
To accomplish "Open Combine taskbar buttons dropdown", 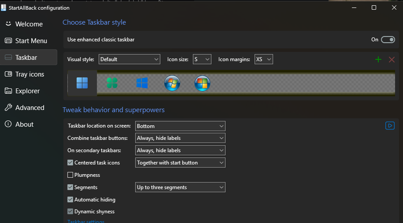I will 180,138.
